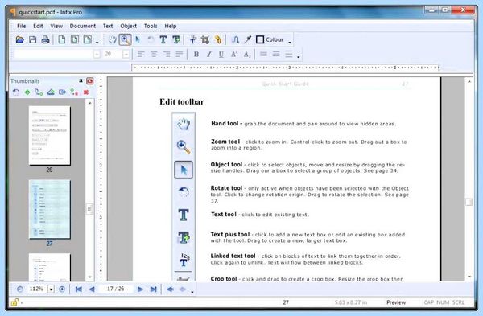Select the Rotate tool in the top toolbar
The height and width of the screenshot is (316, 483).
click(x=151, y=39)
